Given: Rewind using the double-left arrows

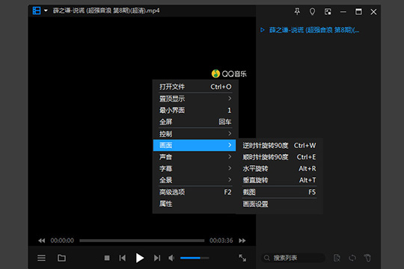Looking at the screenshot, I should click(41, 241).
